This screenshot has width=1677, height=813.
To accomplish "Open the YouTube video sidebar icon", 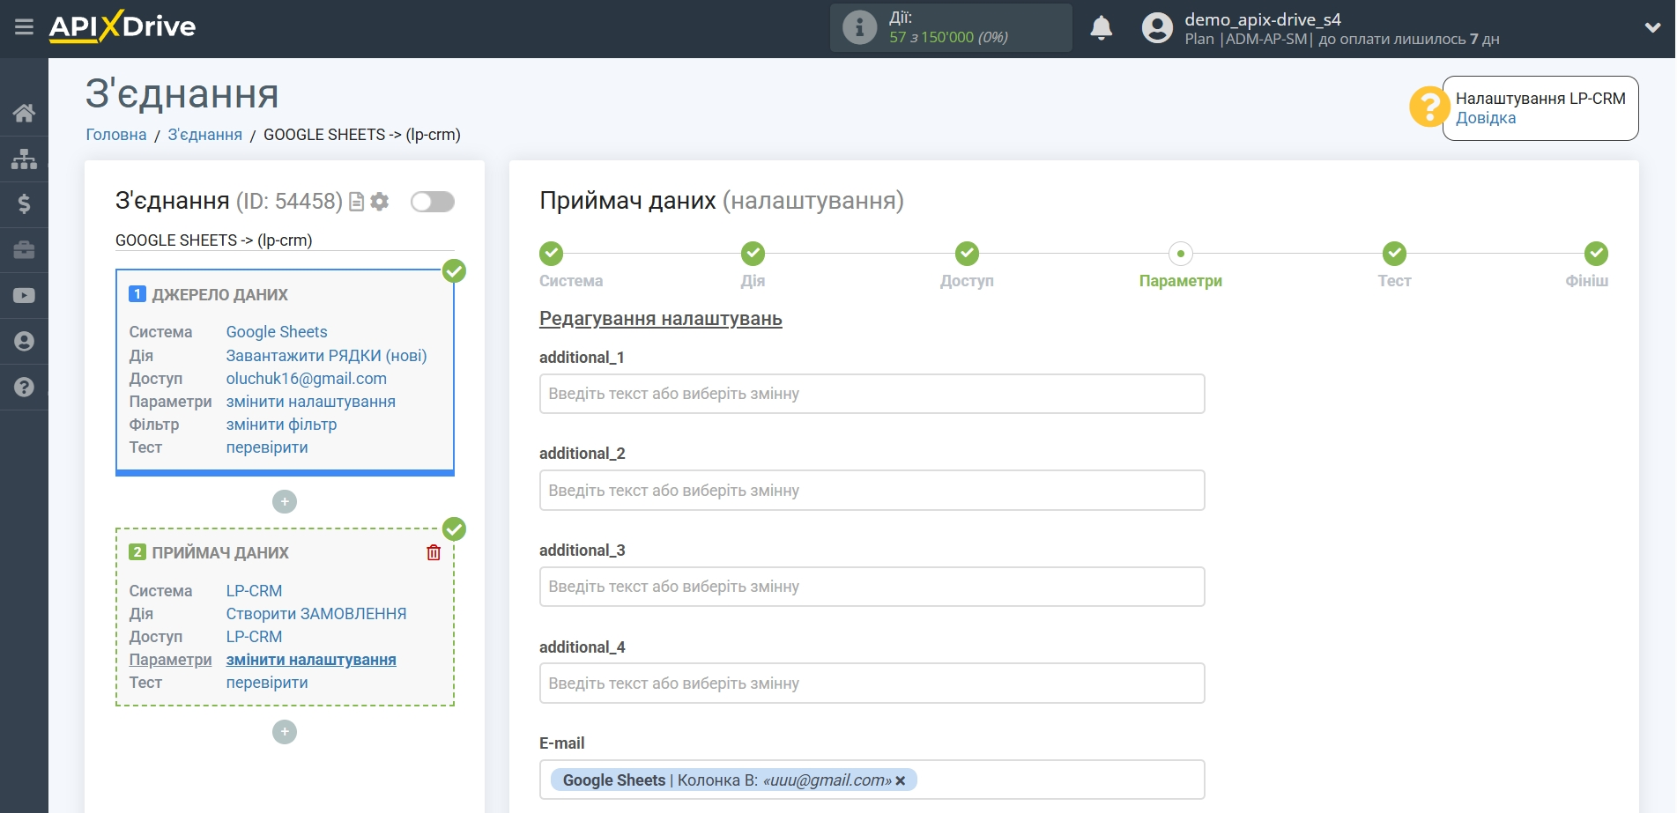I will tap(24, 296).
